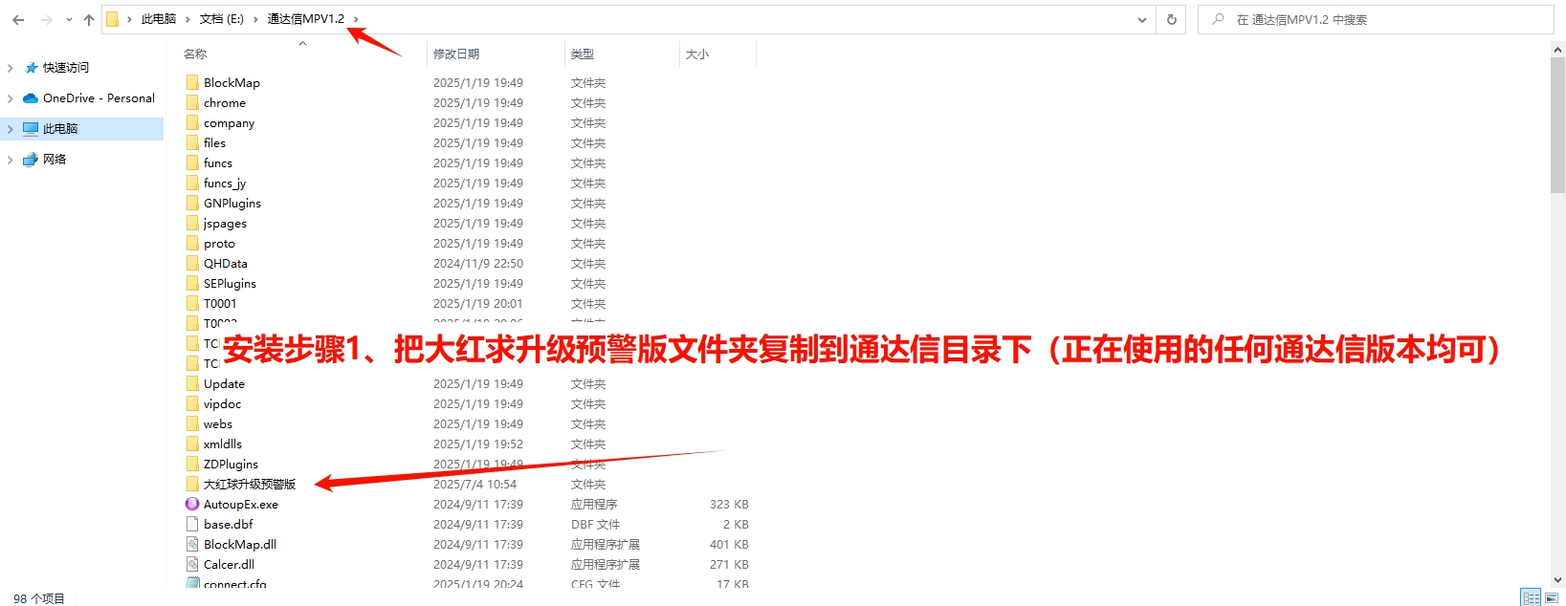Expand the 网络 tree node
Viewport: 1566px width, 606px height.
pyautogui.click(x=11, y=160)
